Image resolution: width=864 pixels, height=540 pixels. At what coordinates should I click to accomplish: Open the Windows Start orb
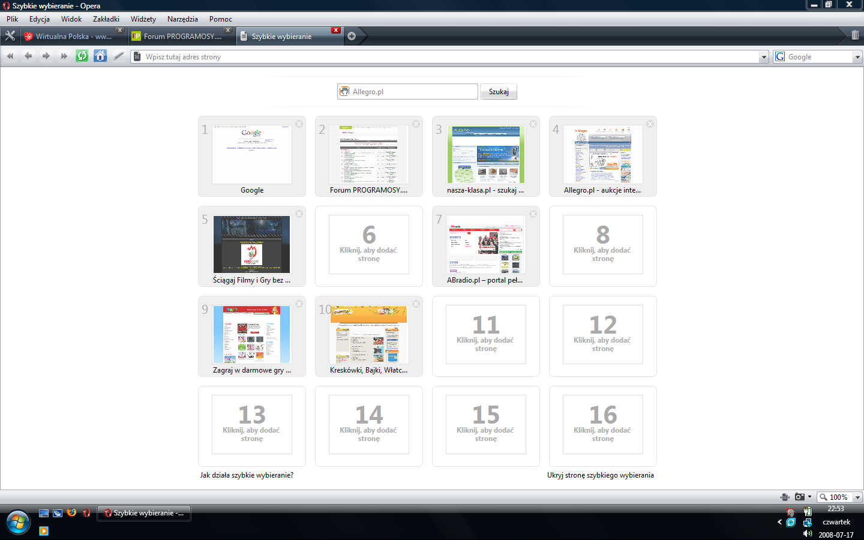pos(17,522)
